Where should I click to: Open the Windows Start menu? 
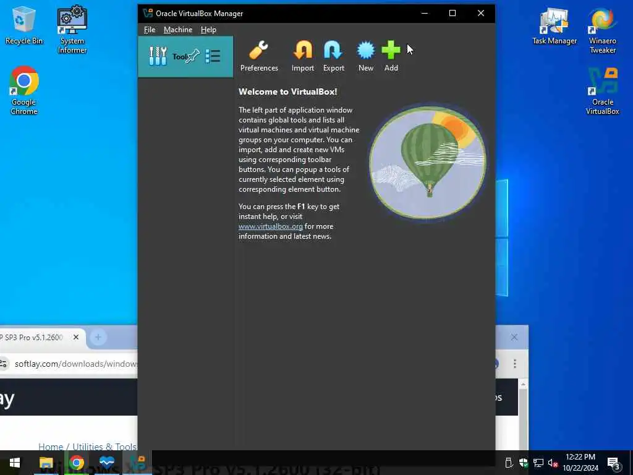(15, 463)
